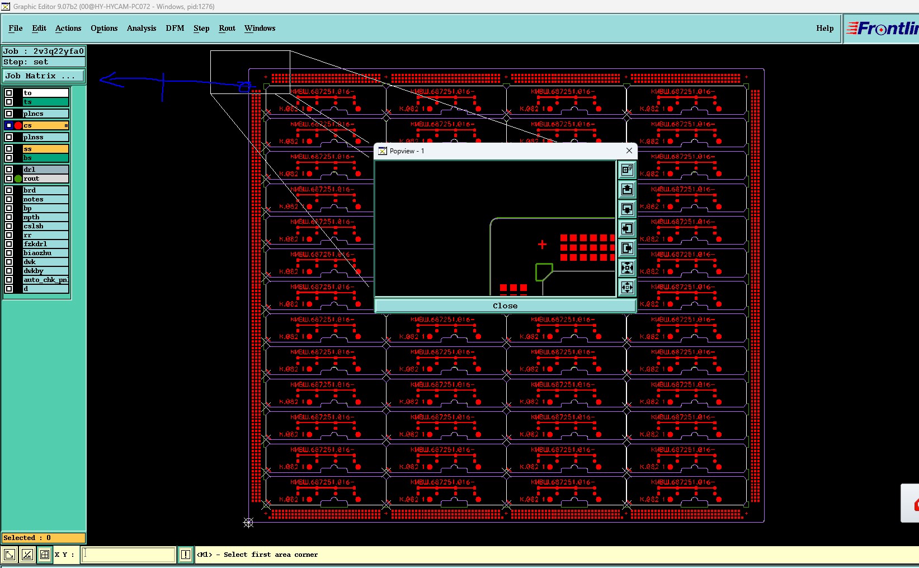Open the Options menu
The width and height of the screenshot is (919, 568).
click(104, 28)
